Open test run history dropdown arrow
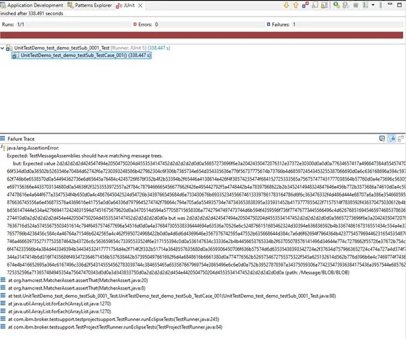The width and height of the screenshot is (406, 339). point(373,5)
